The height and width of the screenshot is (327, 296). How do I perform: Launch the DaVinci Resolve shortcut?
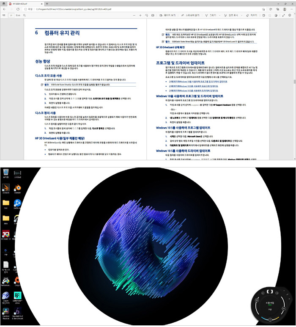click(6, 313)
